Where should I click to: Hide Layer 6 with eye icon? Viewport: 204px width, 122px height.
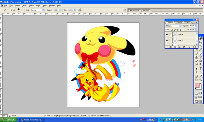coord(167,35)
